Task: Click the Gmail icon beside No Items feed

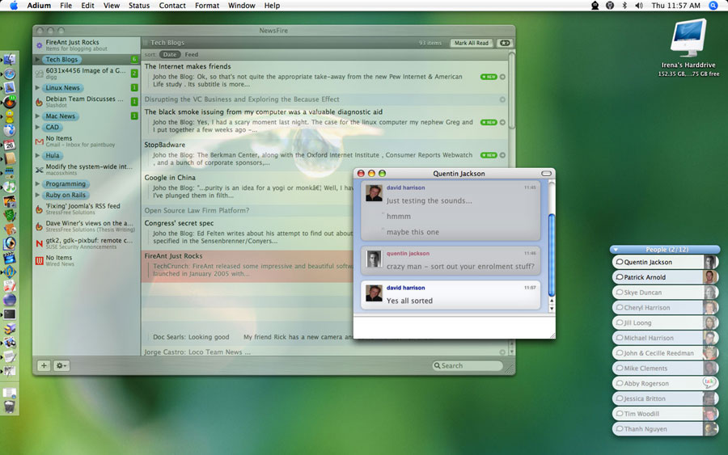Action: coord(40,141)
